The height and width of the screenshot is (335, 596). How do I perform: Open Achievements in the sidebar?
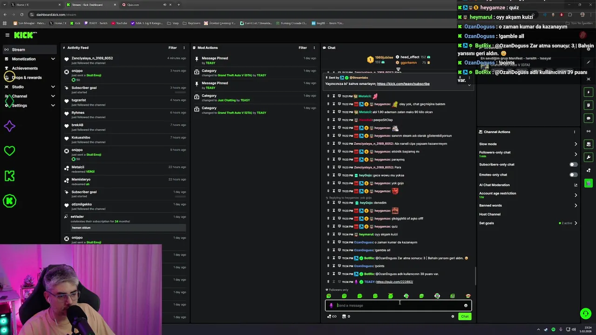[x=25, y=68]
